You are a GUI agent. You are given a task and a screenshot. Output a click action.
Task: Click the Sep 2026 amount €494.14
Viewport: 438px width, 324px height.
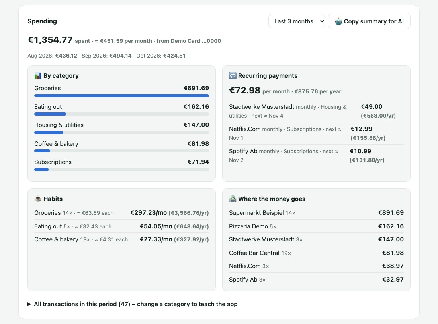(x=120, y=56)
